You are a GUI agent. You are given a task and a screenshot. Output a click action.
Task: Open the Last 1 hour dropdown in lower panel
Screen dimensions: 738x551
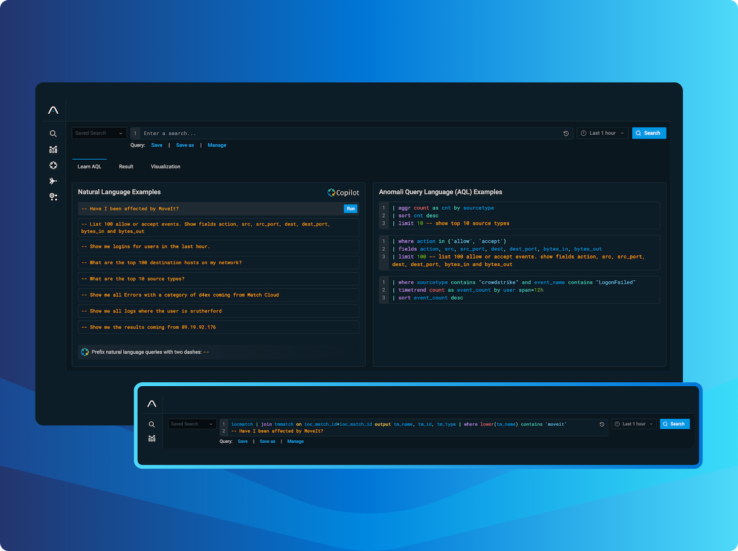[633, 424]
